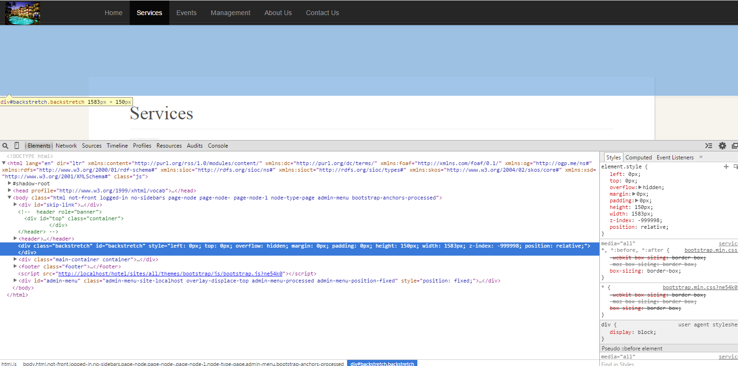Open bootstrap.js script source link
The height and width of the screenshot is (366, 738).
170,274
